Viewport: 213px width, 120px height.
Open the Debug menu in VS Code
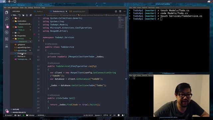(x=30, y=8)
